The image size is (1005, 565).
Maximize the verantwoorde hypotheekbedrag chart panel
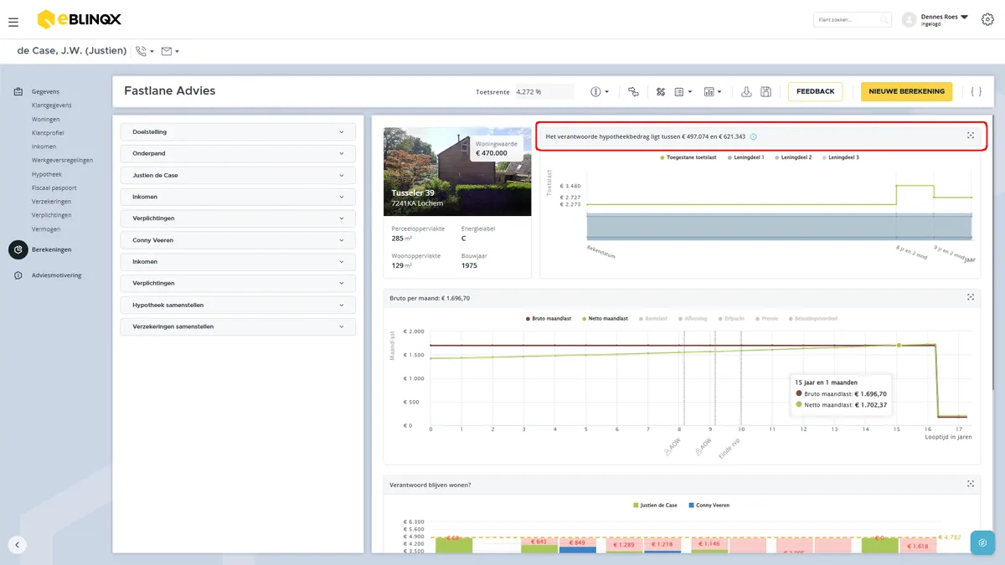click(971, 136)
